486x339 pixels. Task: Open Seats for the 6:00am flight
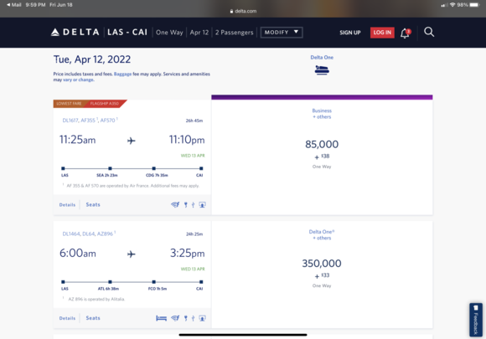pyautogui.click(x=93, y=318)
